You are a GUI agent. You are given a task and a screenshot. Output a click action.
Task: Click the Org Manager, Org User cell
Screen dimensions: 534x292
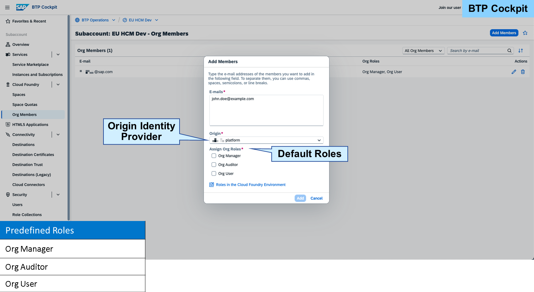pyautogui.click(x=382, y=72)
